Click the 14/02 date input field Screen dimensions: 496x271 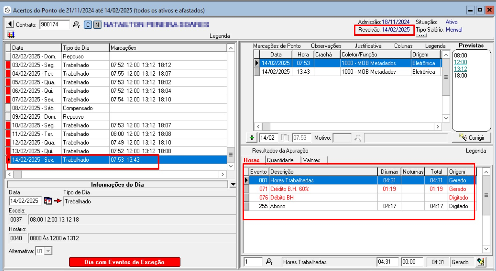click(x=268, y=138)
